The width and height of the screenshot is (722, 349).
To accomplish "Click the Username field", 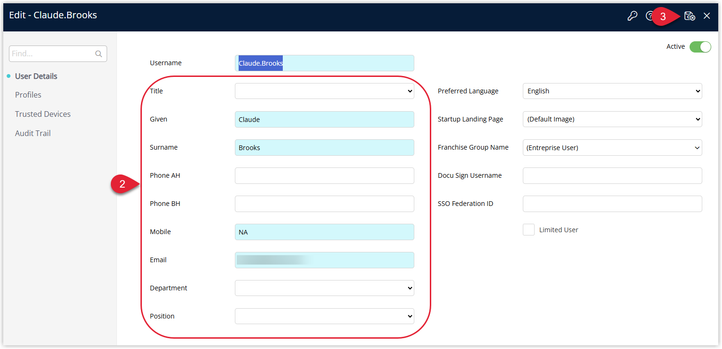I will coord(325,63).
